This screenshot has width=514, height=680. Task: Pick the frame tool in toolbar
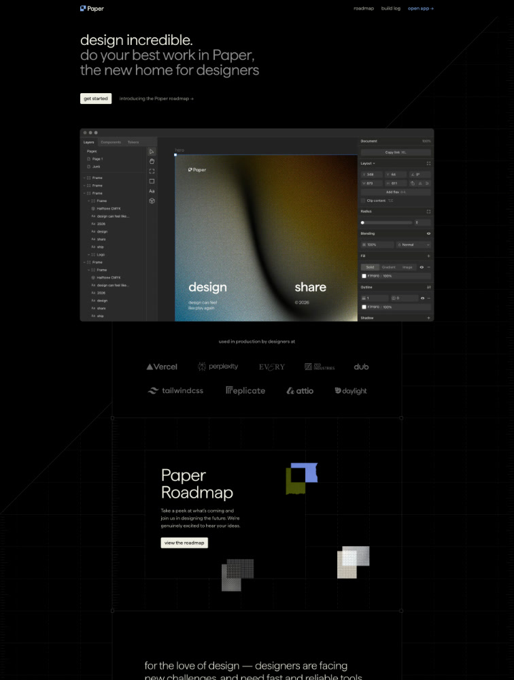pos(152,171)
